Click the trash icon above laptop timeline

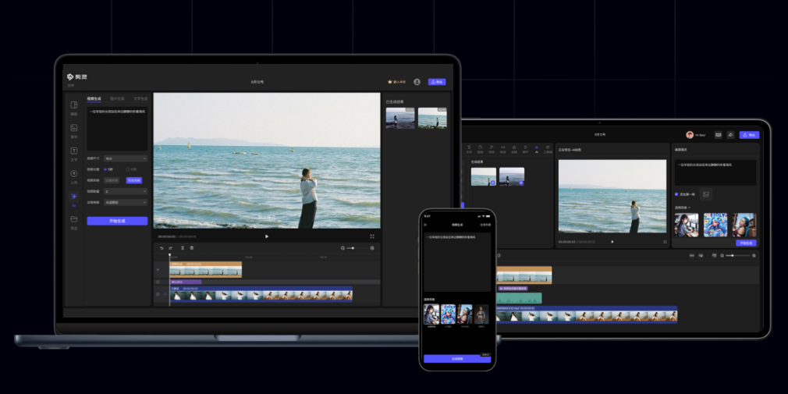pyautogui.click(x=192, y=248)
